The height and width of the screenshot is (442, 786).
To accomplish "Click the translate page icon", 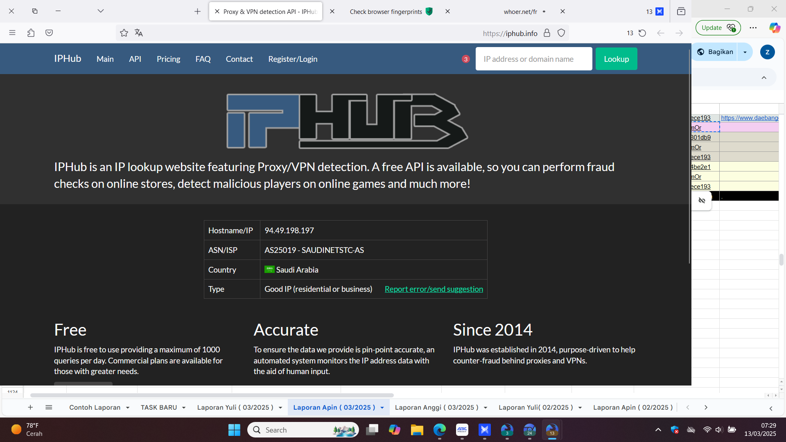I will coord(139,33).
